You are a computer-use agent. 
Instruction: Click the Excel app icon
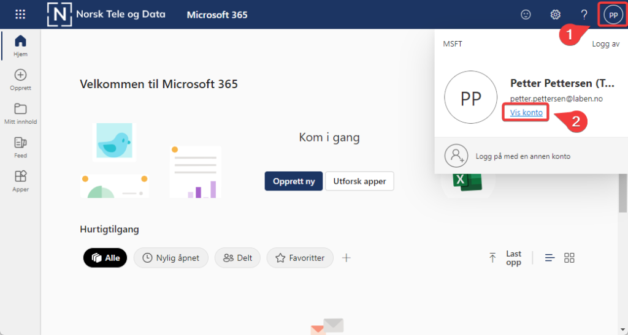click(467, 182)
